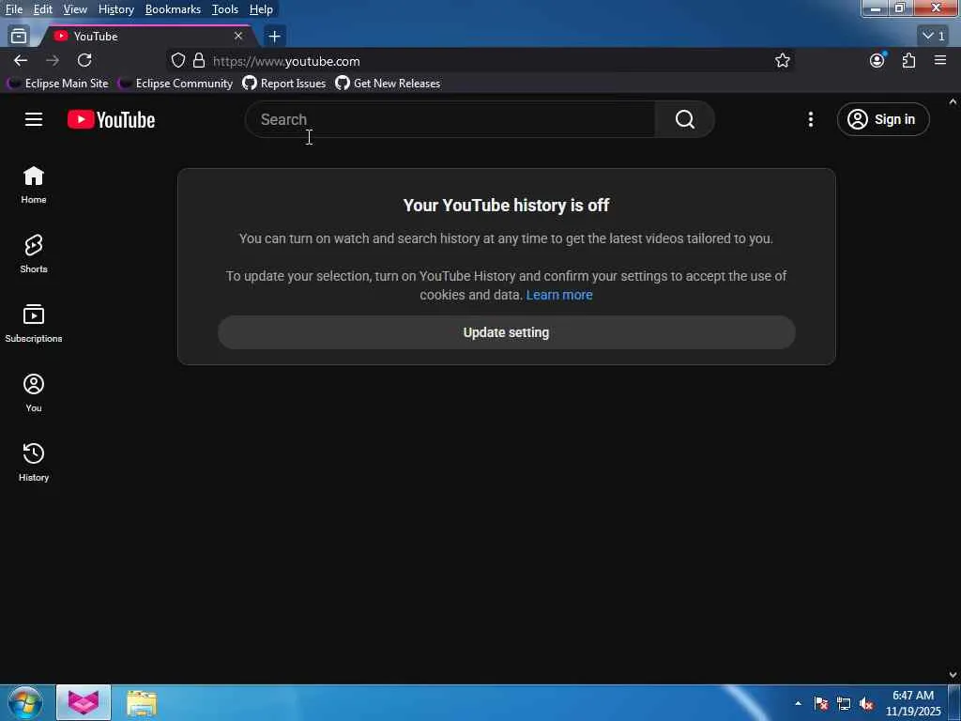Reload the current page

(x=84, y=61)
